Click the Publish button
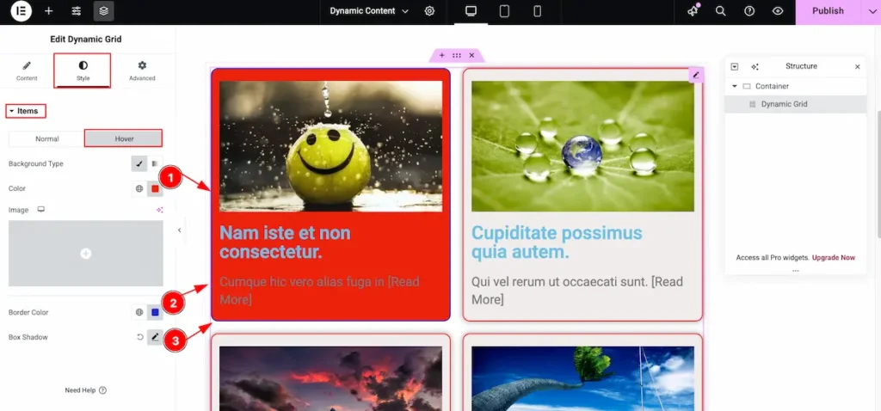This screenshot has height=411, width=881. [828, 11]
